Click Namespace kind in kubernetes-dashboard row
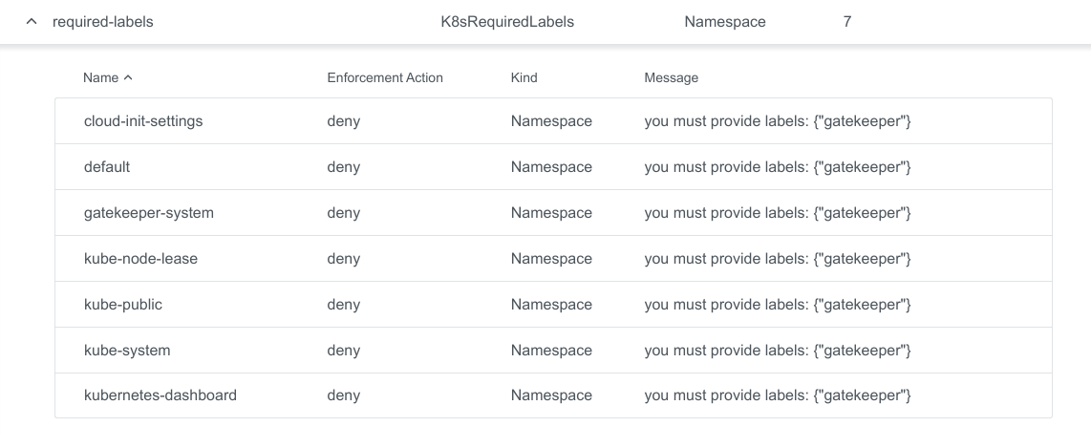 point(551,395)
